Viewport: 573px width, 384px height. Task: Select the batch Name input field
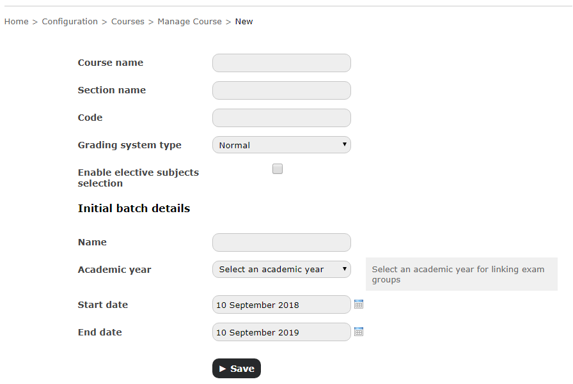(x=281, y=242)
